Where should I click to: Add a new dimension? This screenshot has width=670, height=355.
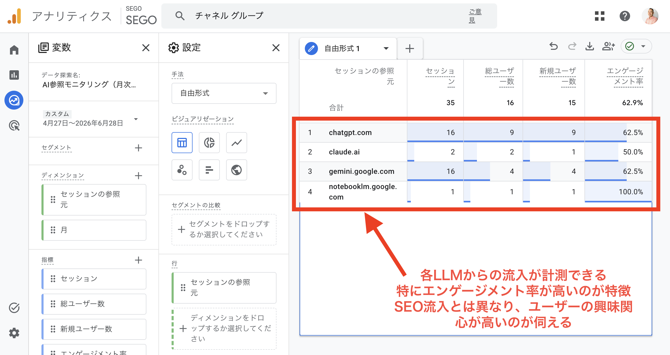coord(139,176)
